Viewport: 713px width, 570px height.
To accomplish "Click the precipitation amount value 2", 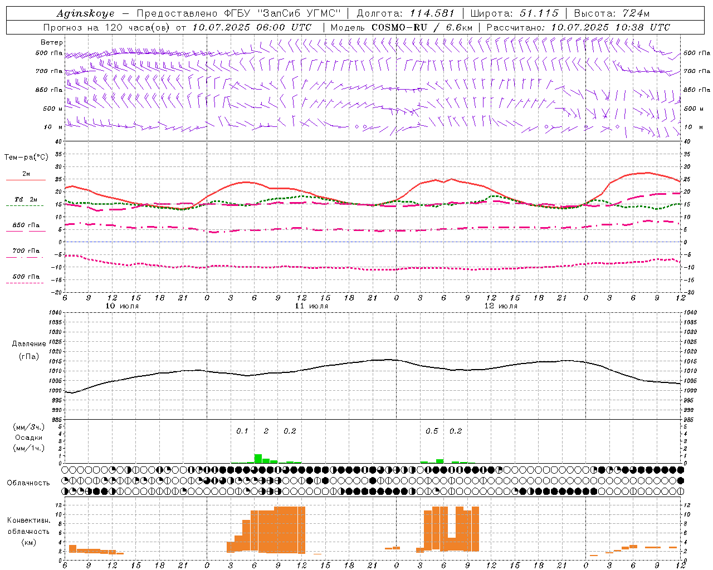I will coord(266,431).
